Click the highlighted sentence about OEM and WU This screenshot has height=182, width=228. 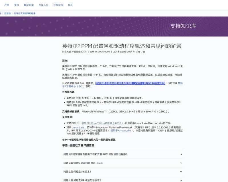pos(130,83)
